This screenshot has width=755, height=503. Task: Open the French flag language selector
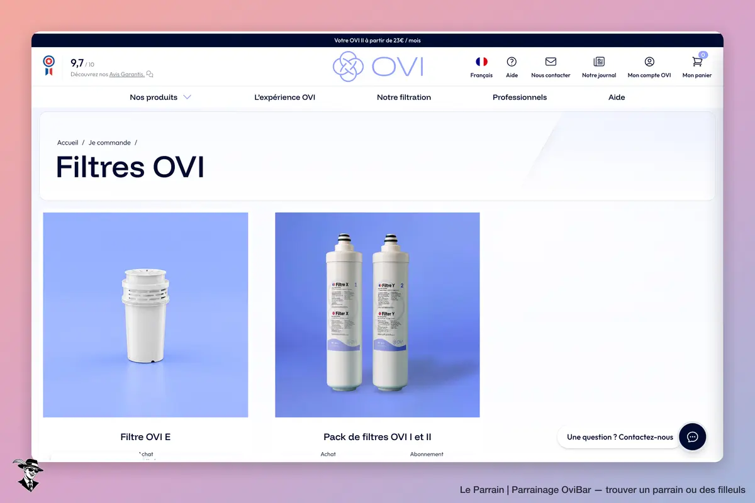[481, 62]
